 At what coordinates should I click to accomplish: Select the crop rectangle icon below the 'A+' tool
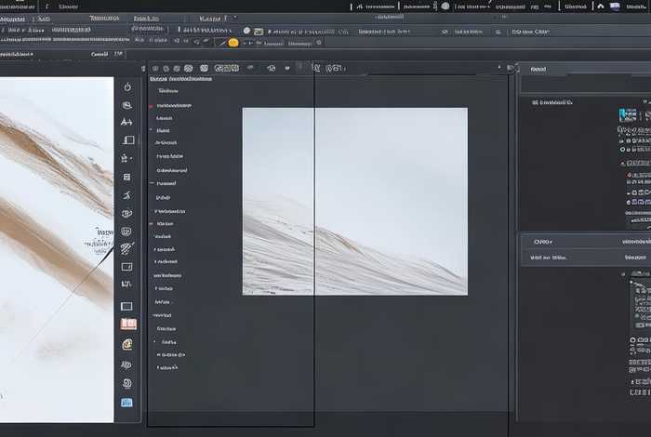(127, 140)
